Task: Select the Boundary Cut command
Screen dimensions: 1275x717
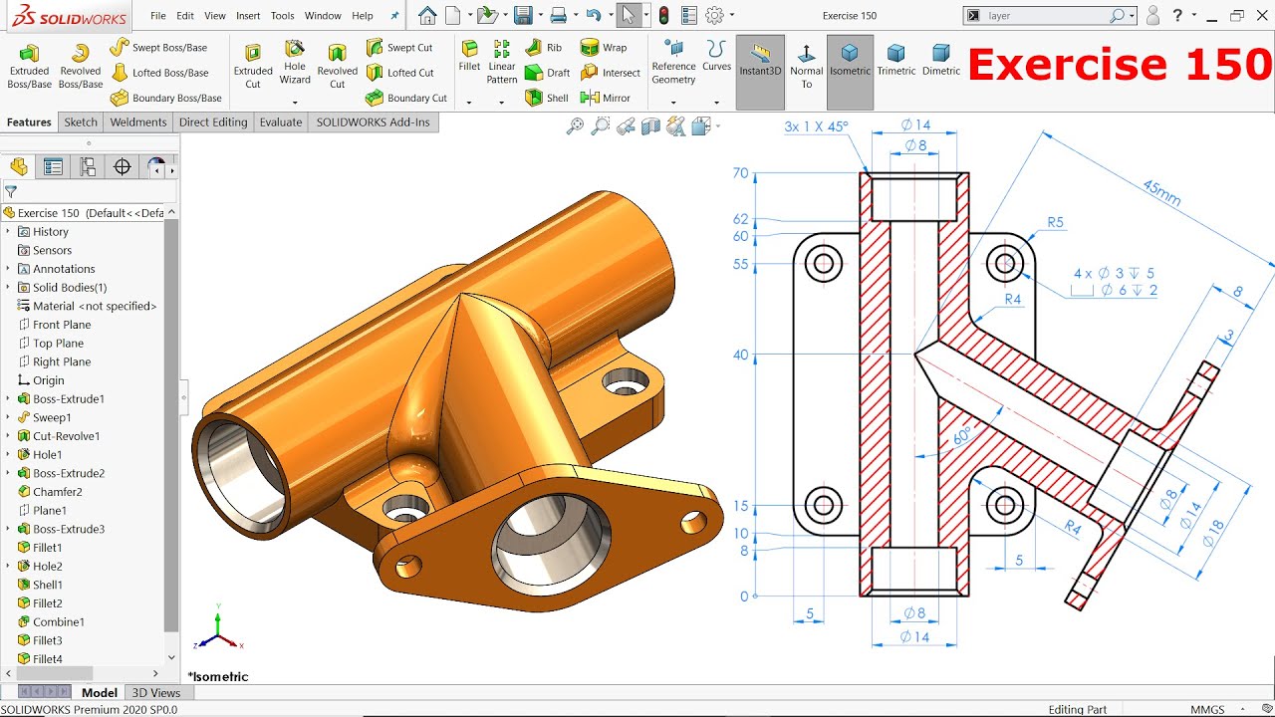Action: 405,98
